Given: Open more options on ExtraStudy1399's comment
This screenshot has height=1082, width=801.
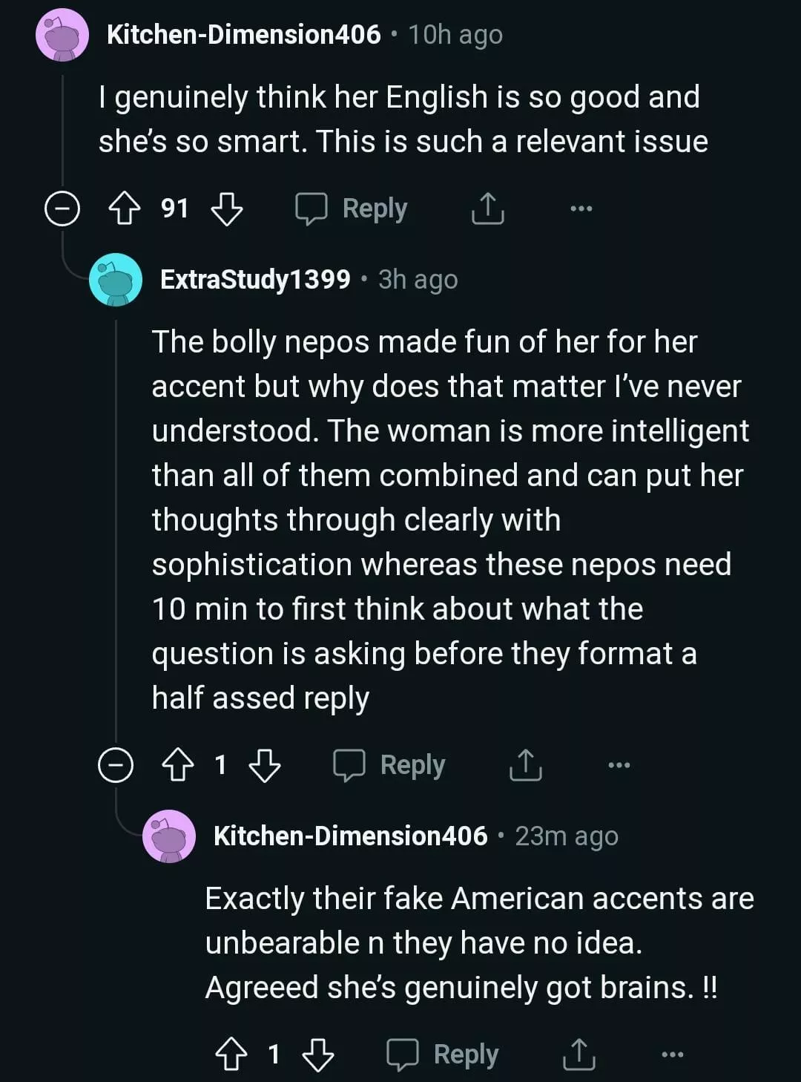Looking at the screenshot, I should pyautogui.click(x=619, y=765).
